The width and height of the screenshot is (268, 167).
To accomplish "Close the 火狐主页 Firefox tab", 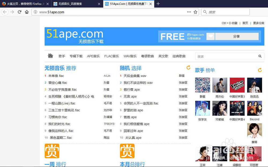I will pyautogui.click(x=47, y=4).
